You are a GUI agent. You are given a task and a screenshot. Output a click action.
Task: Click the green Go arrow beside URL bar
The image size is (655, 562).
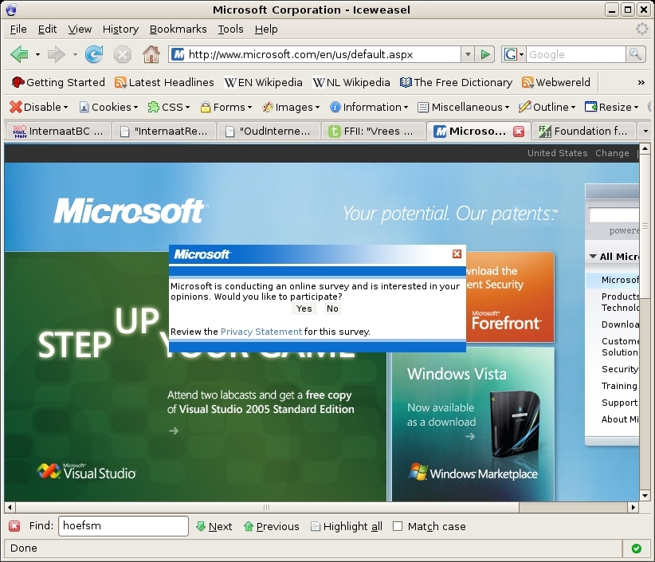[x=484, y=54]
